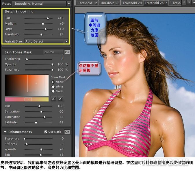Click the Luminance slider handle
Image resolution: width=195 pixels, height=173 pixels.
click(44, 117)
